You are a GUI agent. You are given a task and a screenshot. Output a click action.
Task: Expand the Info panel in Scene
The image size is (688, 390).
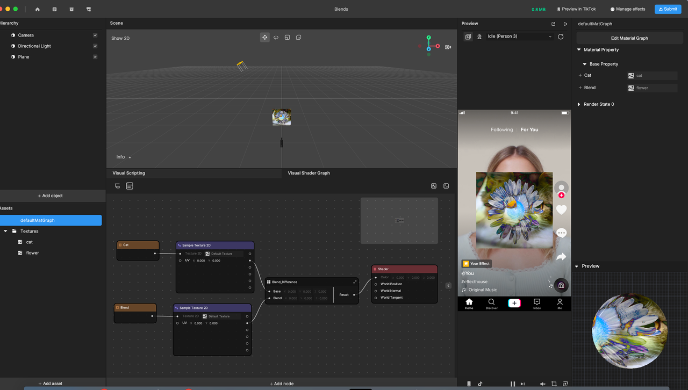pyautogui.click(x=124, y=157)
